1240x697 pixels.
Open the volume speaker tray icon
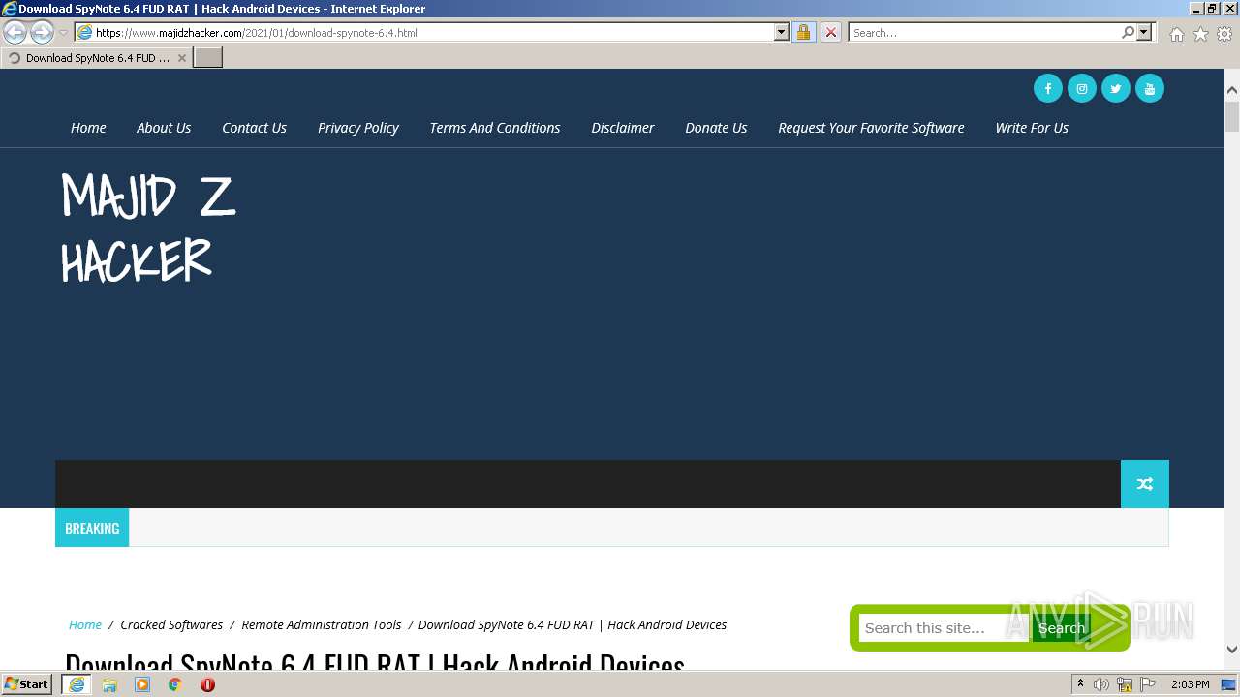click(x=1101, y=684)
